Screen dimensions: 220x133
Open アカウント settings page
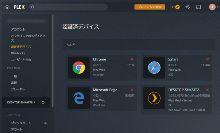point(18,29)
